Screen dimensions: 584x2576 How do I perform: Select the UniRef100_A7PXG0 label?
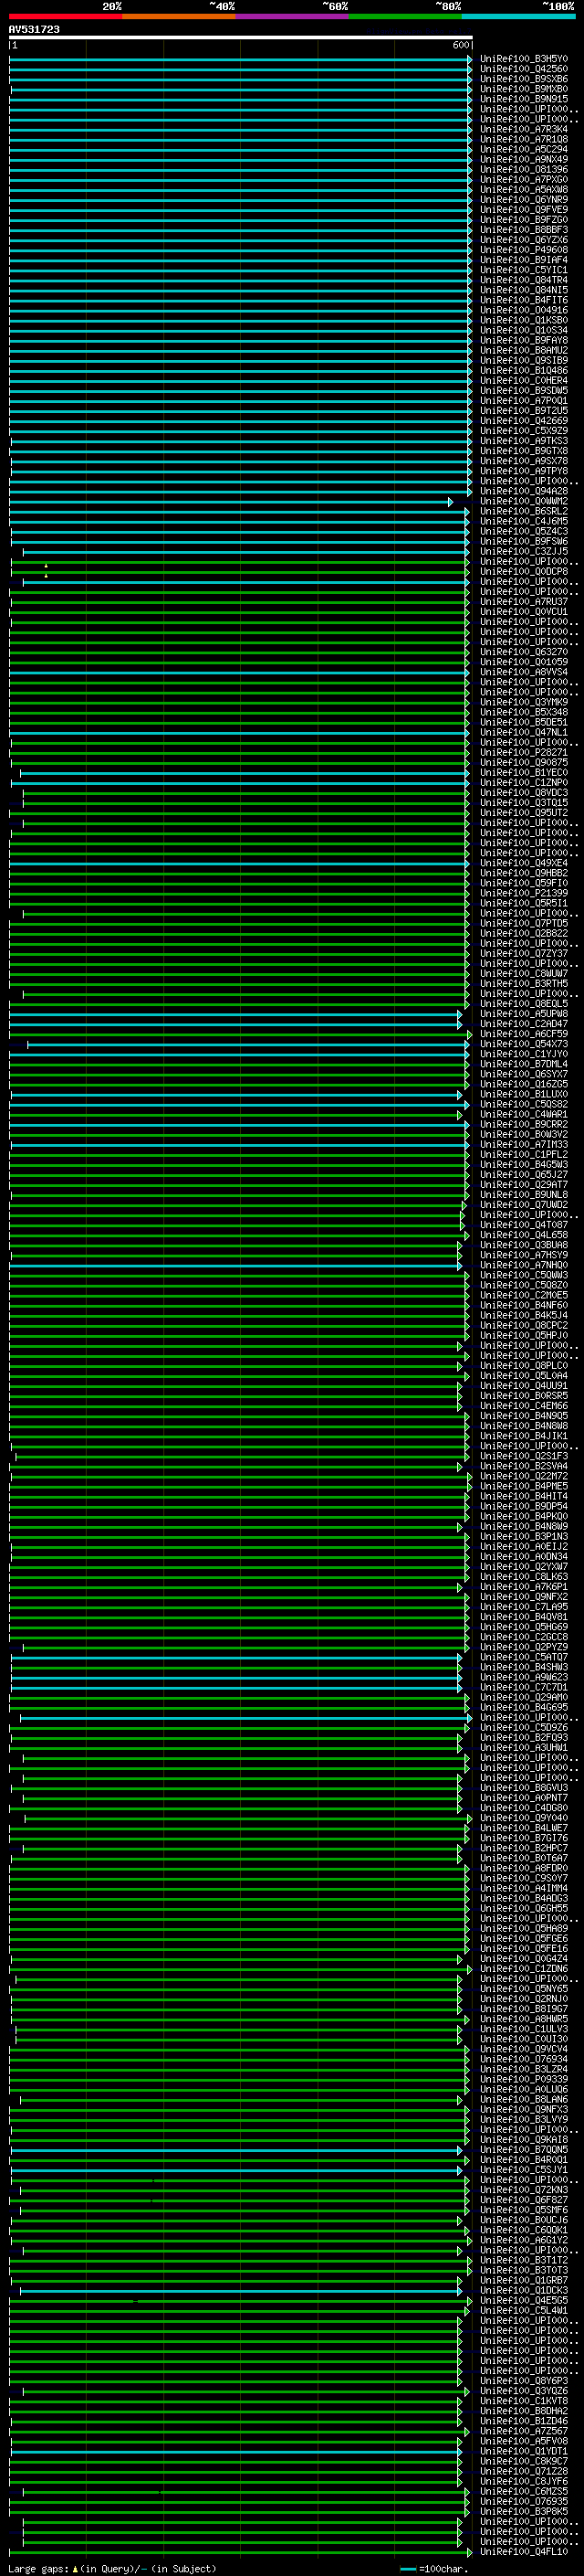point(524,179)
